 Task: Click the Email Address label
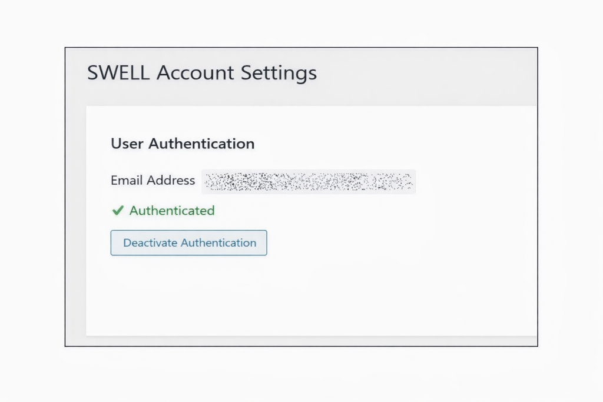click(x=153, y=181)
